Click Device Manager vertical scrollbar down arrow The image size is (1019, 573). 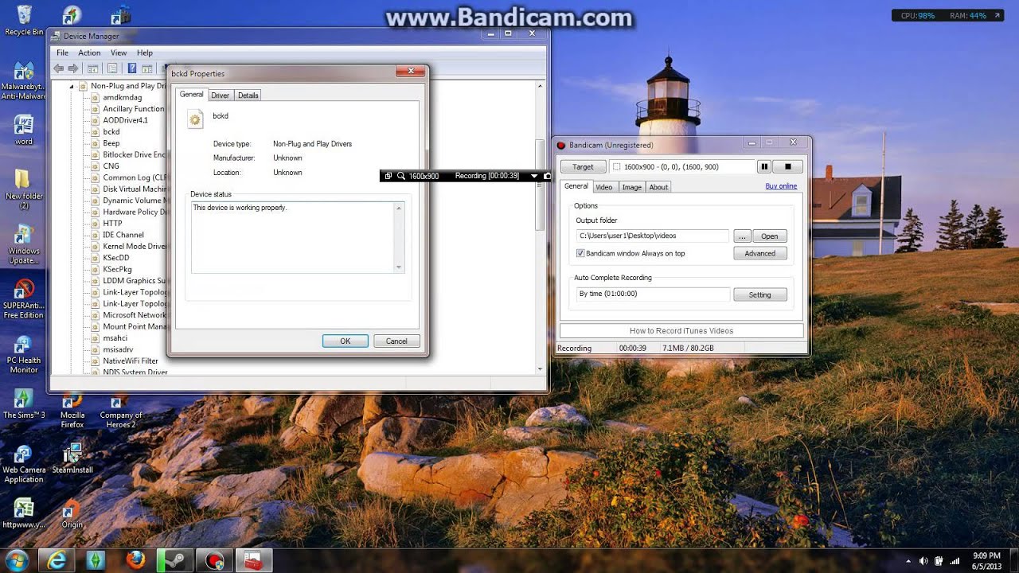541,368
